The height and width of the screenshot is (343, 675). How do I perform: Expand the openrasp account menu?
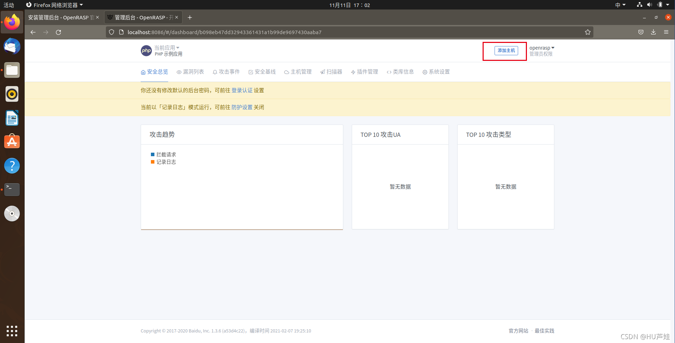click(x=542, y=47)
